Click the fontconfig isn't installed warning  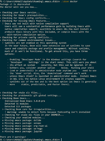click(x=48, y=112)
